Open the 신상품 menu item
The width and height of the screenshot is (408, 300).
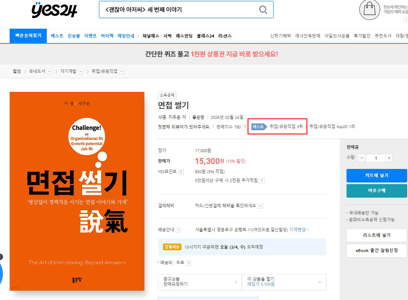click(74, 36)
